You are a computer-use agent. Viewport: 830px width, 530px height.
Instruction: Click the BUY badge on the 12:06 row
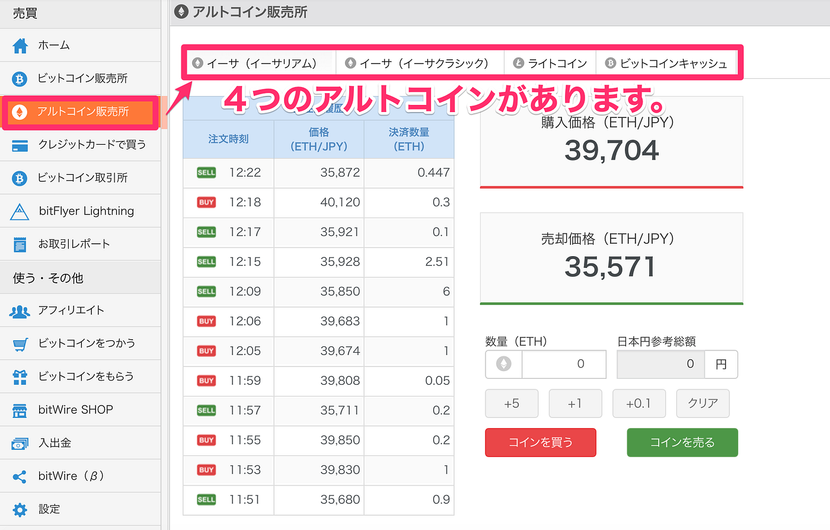(206, 321)
